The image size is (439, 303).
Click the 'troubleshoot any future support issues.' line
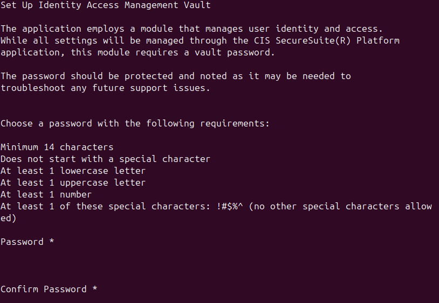coord(105,88)
